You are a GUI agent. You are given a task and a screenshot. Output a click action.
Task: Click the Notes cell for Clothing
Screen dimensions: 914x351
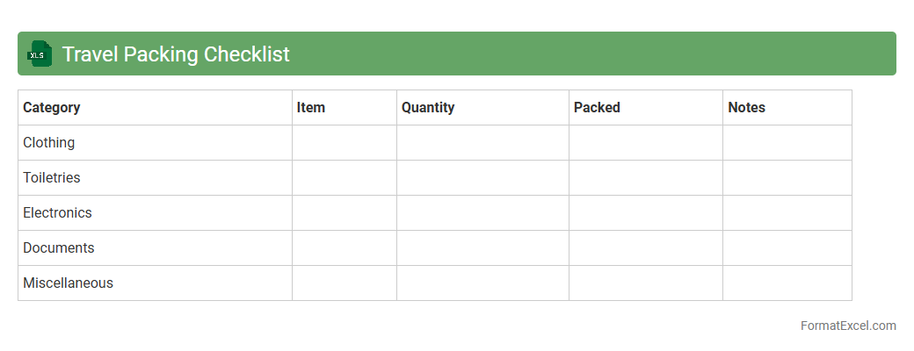coord(787,142)
